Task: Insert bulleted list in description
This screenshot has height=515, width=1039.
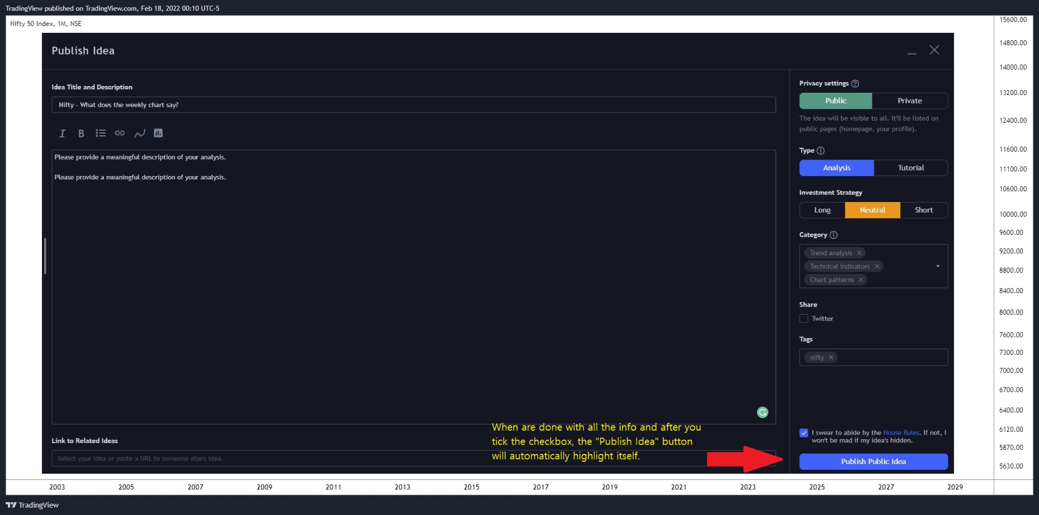Action: tap(101, 134)
